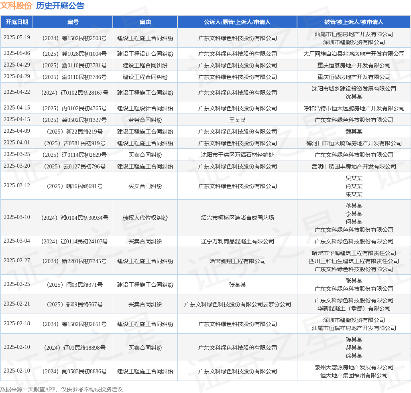411x393 pixels.
Task: Click the defendant name 吴某某
Action: (x=354, y=178)
